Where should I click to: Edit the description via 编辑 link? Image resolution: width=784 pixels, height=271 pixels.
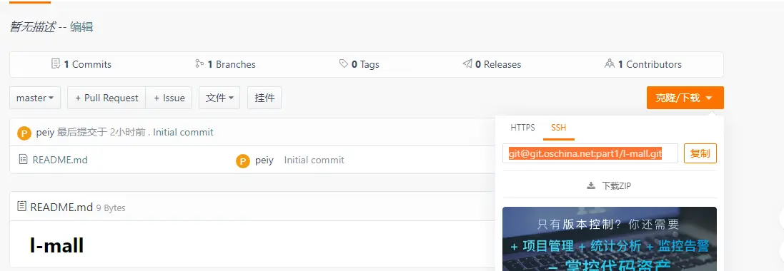tap(81, 27)
